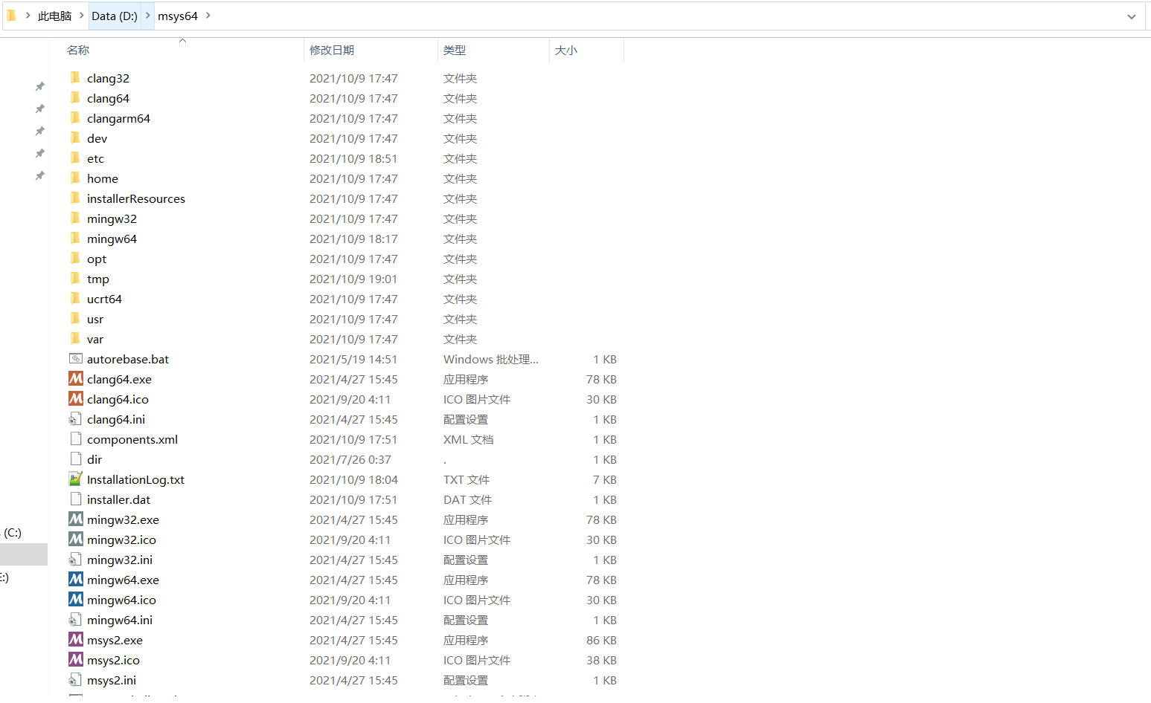Select the dir file name
Image resolution: width=1151 pixels, height=703 pixels.
click(x=94, y=459)
